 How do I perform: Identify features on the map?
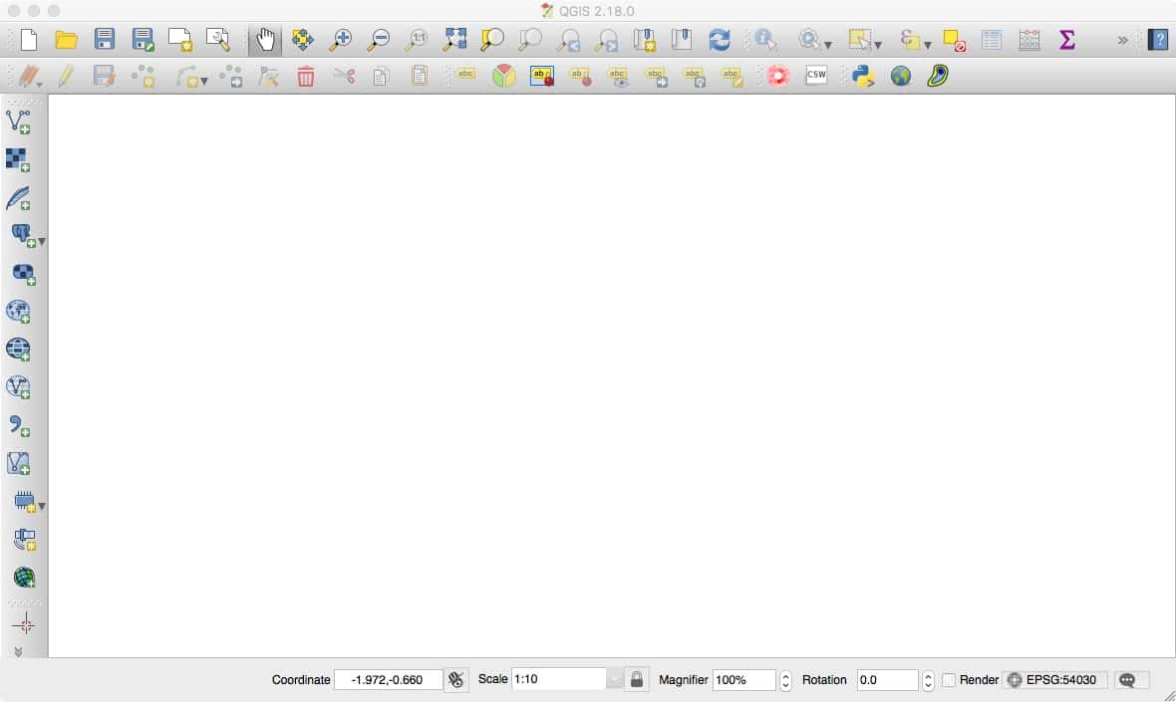click(765, 40)
